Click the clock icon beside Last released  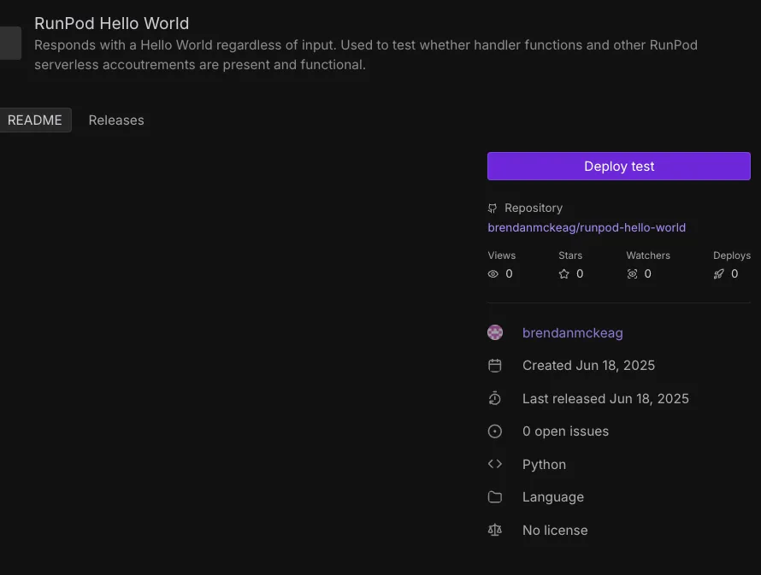494,398
